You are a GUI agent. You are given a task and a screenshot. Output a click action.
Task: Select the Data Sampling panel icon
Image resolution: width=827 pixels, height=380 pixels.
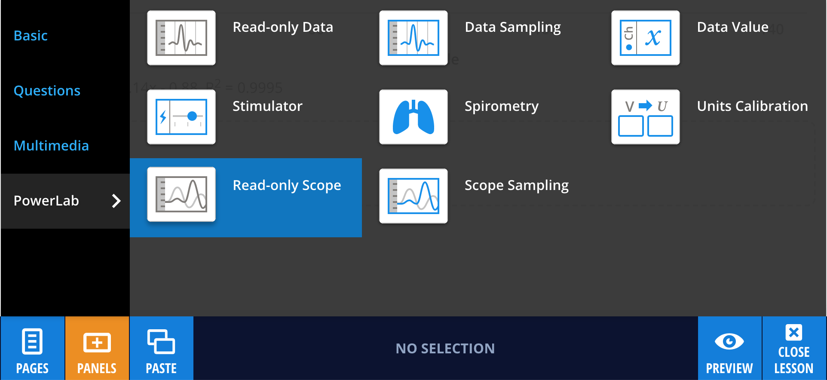[413, 37]
